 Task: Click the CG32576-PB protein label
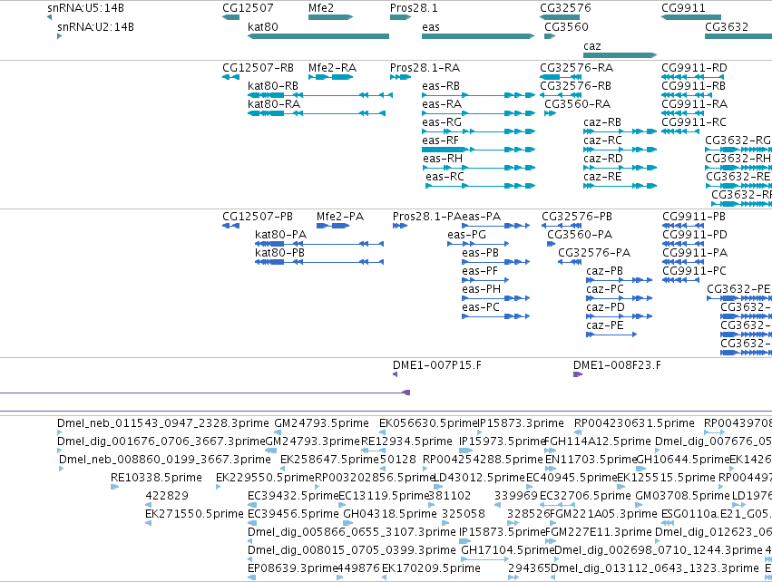tap(577, 217)
